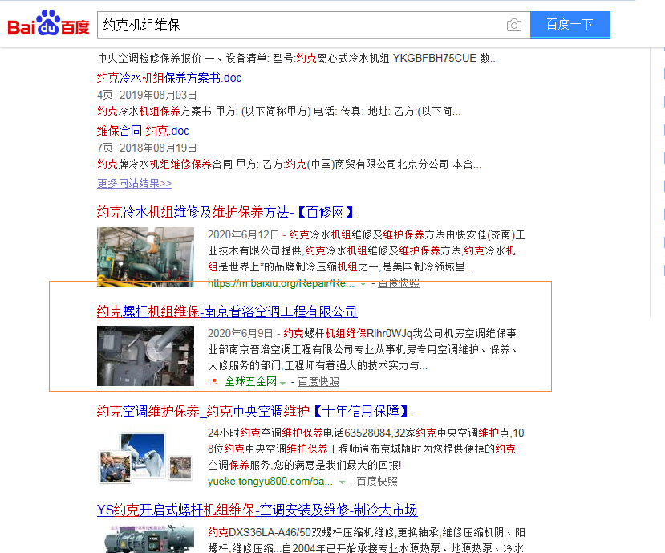Click the snippet beginning 约克DXS36LA-A46/50双螺杆压缩机

tap(366, 540)
